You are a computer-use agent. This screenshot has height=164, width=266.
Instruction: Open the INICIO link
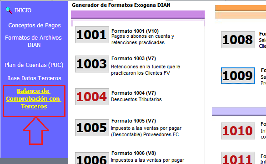23,10
